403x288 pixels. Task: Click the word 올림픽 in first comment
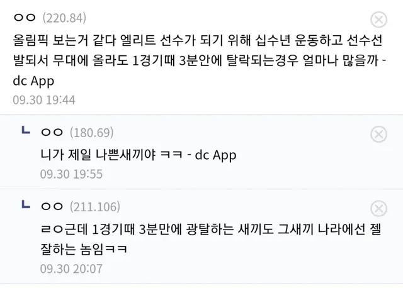pos(30,40)
